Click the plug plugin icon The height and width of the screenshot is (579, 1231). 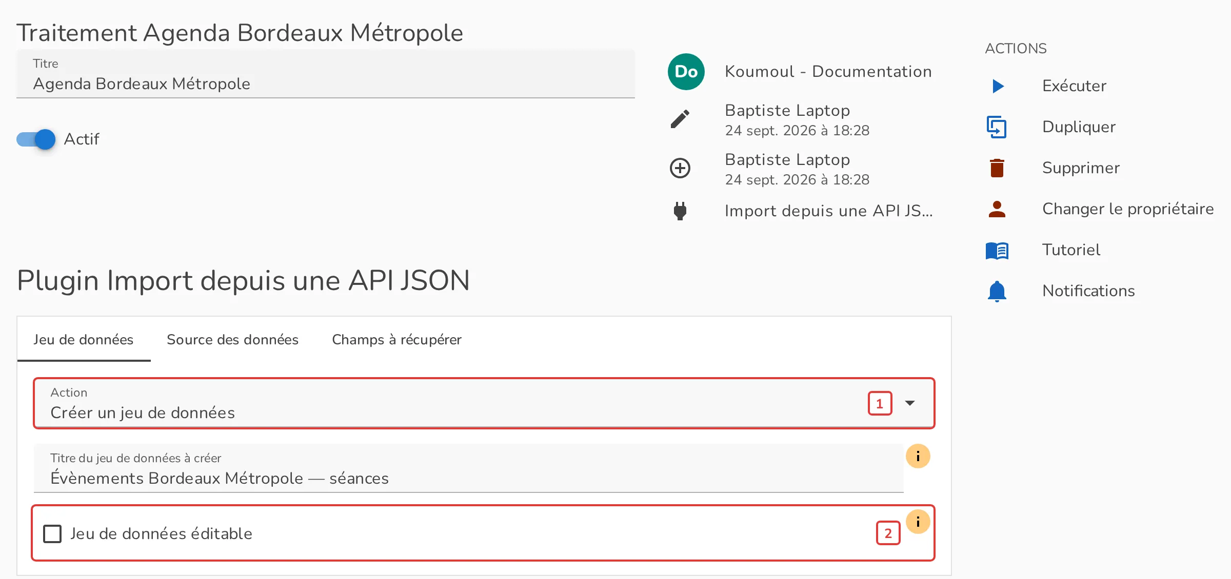(680, 211)
